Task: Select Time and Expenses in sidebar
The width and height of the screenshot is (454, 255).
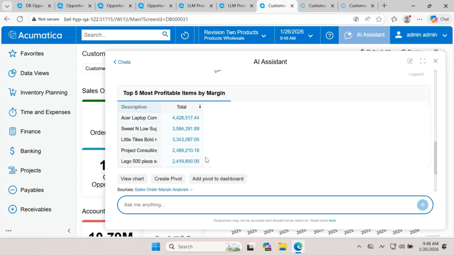Action: tap(45, 112)
